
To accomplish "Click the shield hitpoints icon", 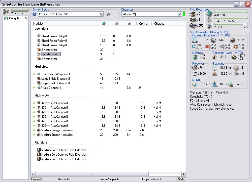I will coord(195,40).
